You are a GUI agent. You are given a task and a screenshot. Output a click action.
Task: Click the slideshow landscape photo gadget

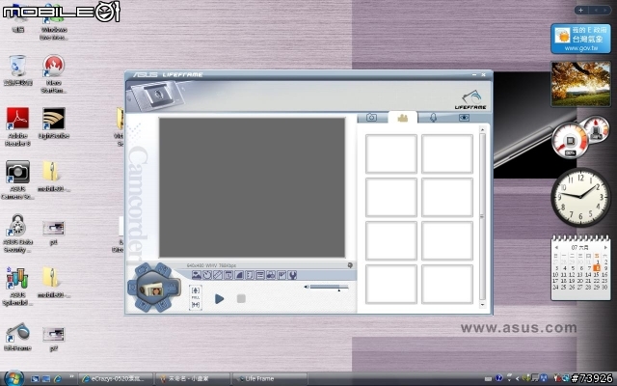click(580, 84)
